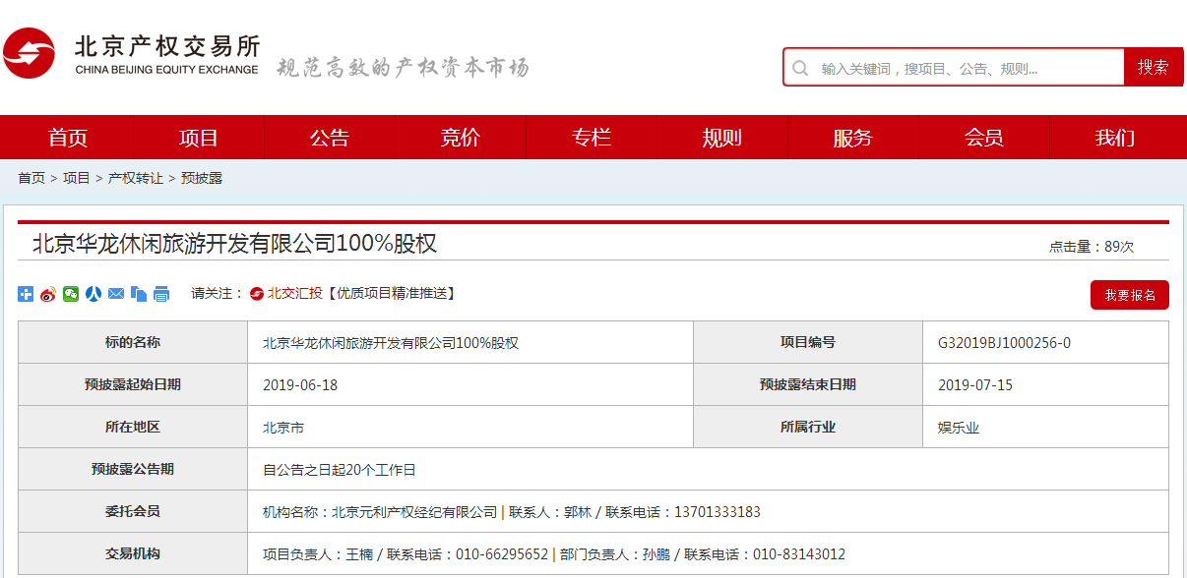Open the 专栏 navigation menu
Viewport: 1187px width, 578px height.
(x=592, y=138)
